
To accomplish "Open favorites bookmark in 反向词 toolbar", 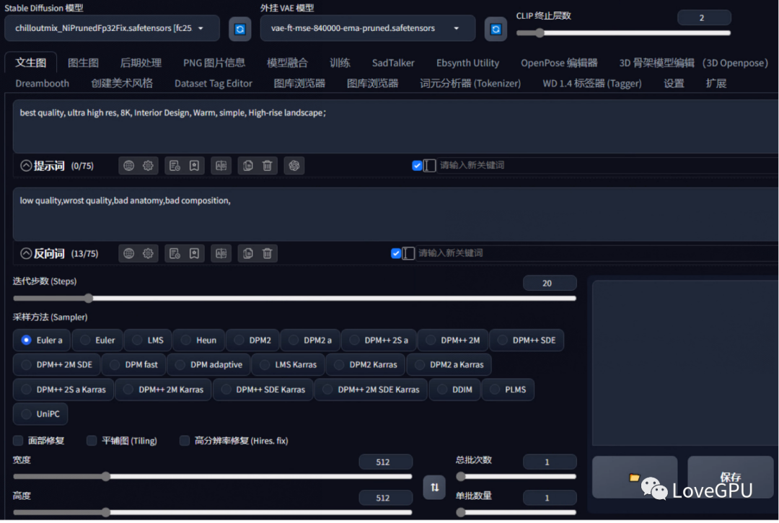I will [x=194, y=254].
